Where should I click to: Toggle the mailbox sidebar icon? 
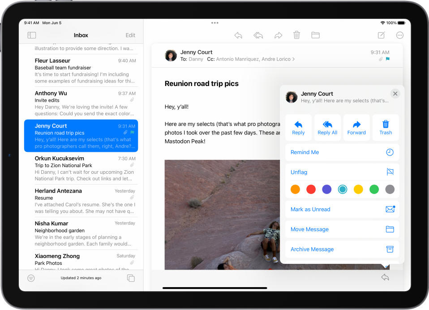click(31, 35)
